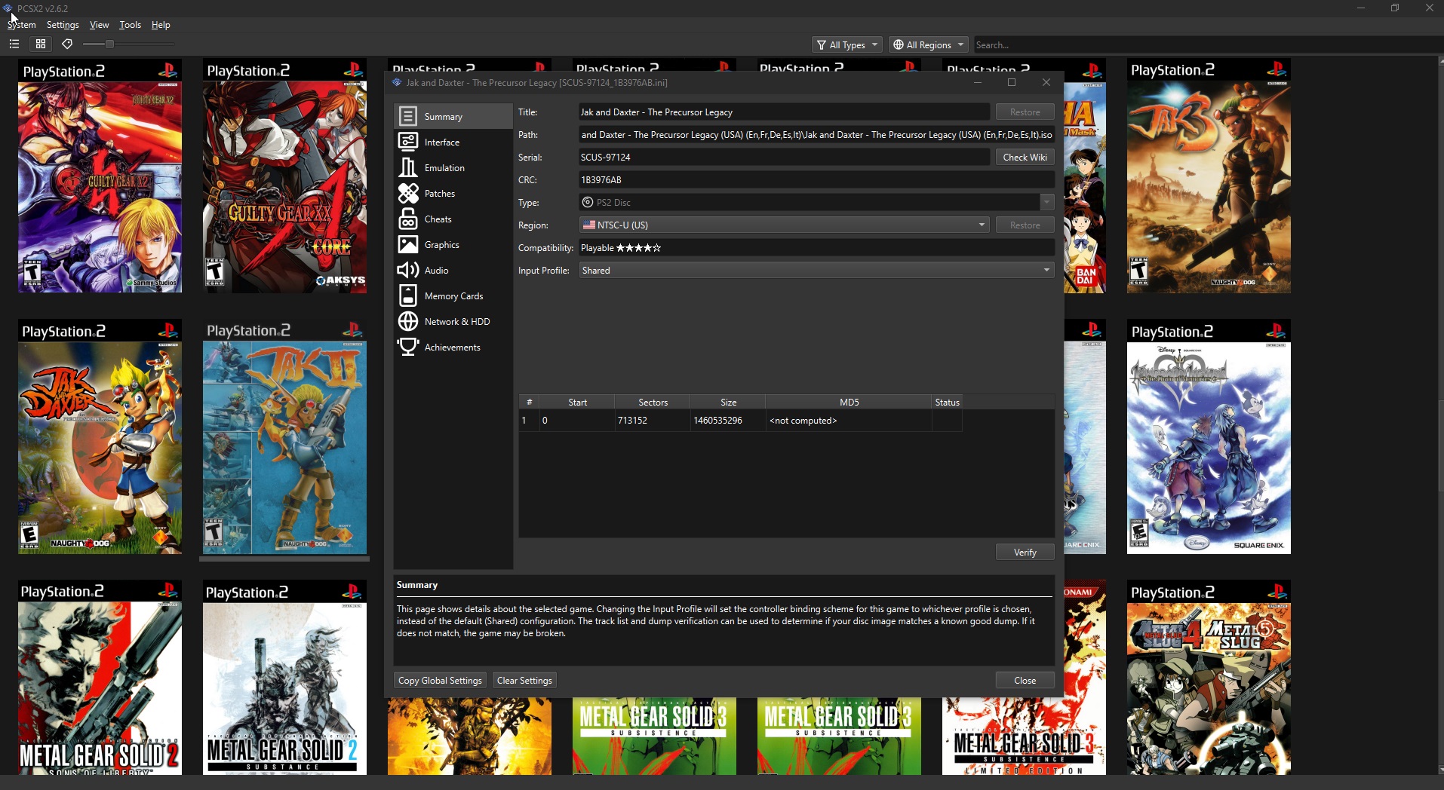This screenshot has width=1444, height=790.
Task: Select the Guilty Gear XX Accent Core cover
Action: (284, 176)
